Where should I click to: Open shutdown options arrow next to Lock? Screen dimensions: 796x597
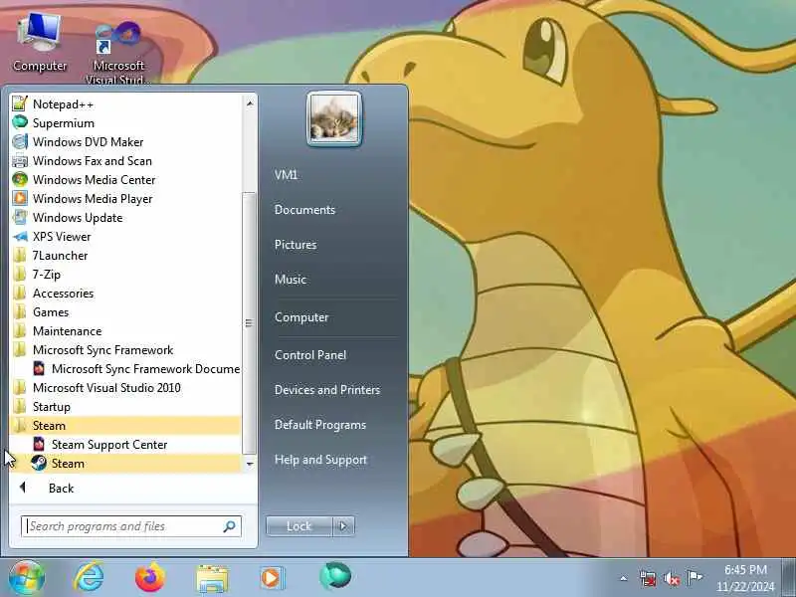[343, 526]
